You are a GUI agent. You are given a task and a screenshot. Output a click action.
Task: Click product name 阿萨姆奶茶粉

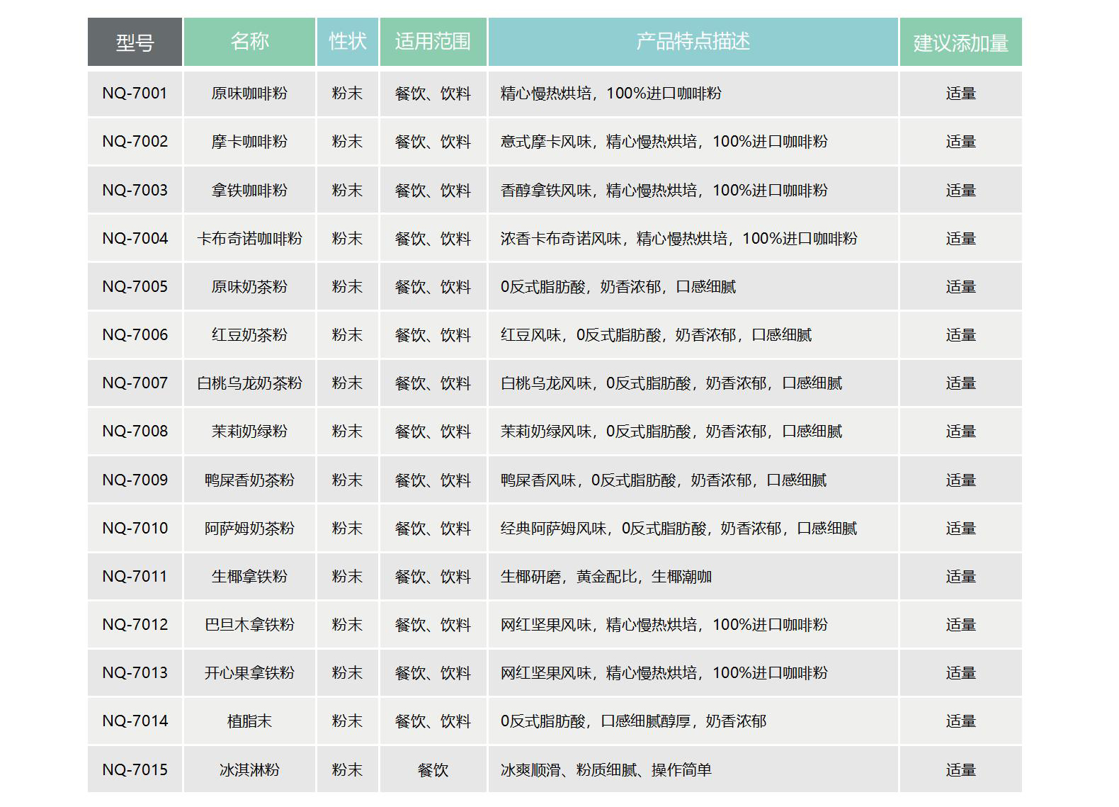[x=249, y=528]
